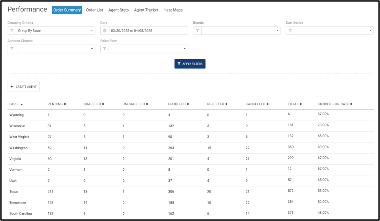Open the Sales Flow dropdown
Screen dimensions: 380x221
click(148, 49)
